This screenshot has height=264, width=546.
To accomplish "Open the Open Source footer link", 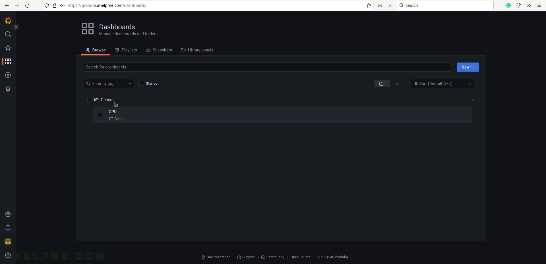I will click(300, 257).
